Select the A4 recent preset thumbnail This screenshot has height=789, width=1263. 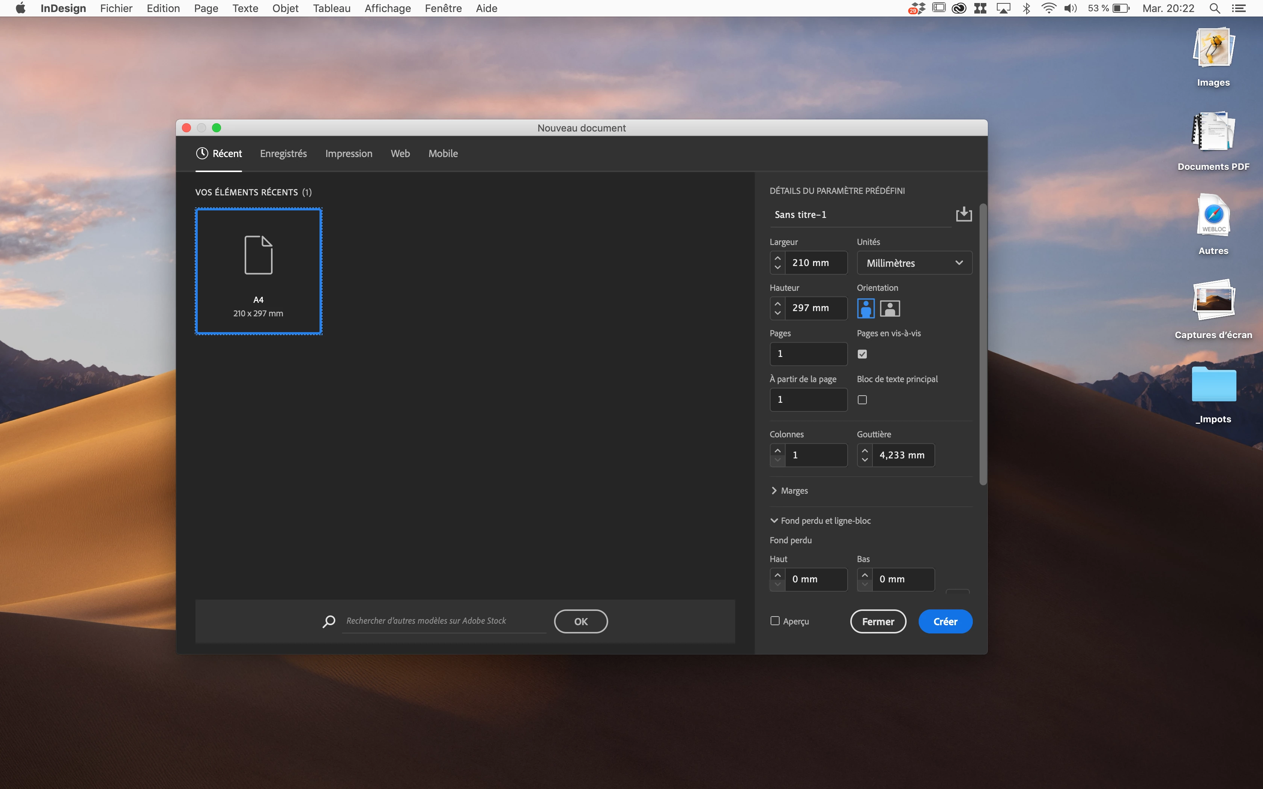(258, 271)
